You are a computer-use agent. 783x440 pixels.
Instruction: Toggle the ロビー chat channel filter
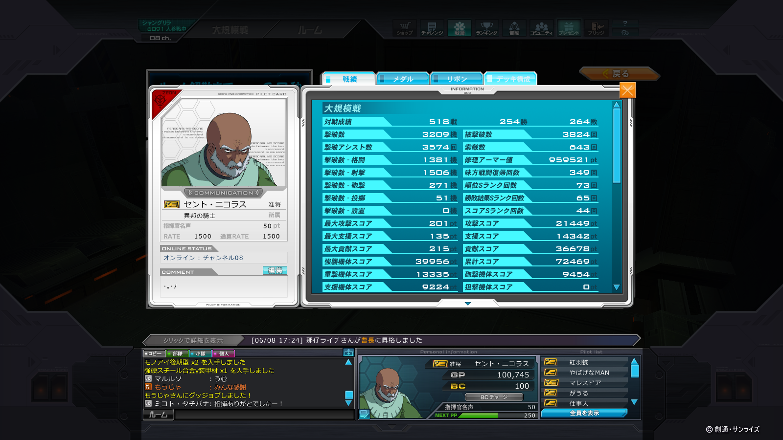point(154,353)
